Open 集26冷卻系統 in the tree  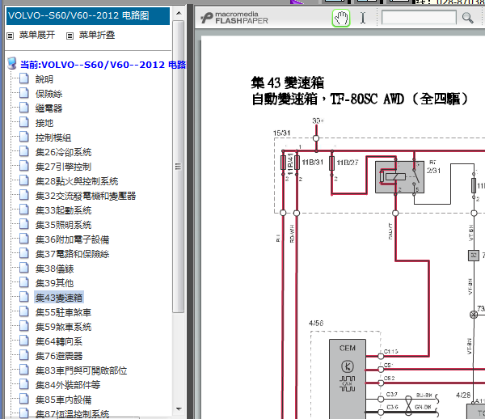tap(63, 152)
